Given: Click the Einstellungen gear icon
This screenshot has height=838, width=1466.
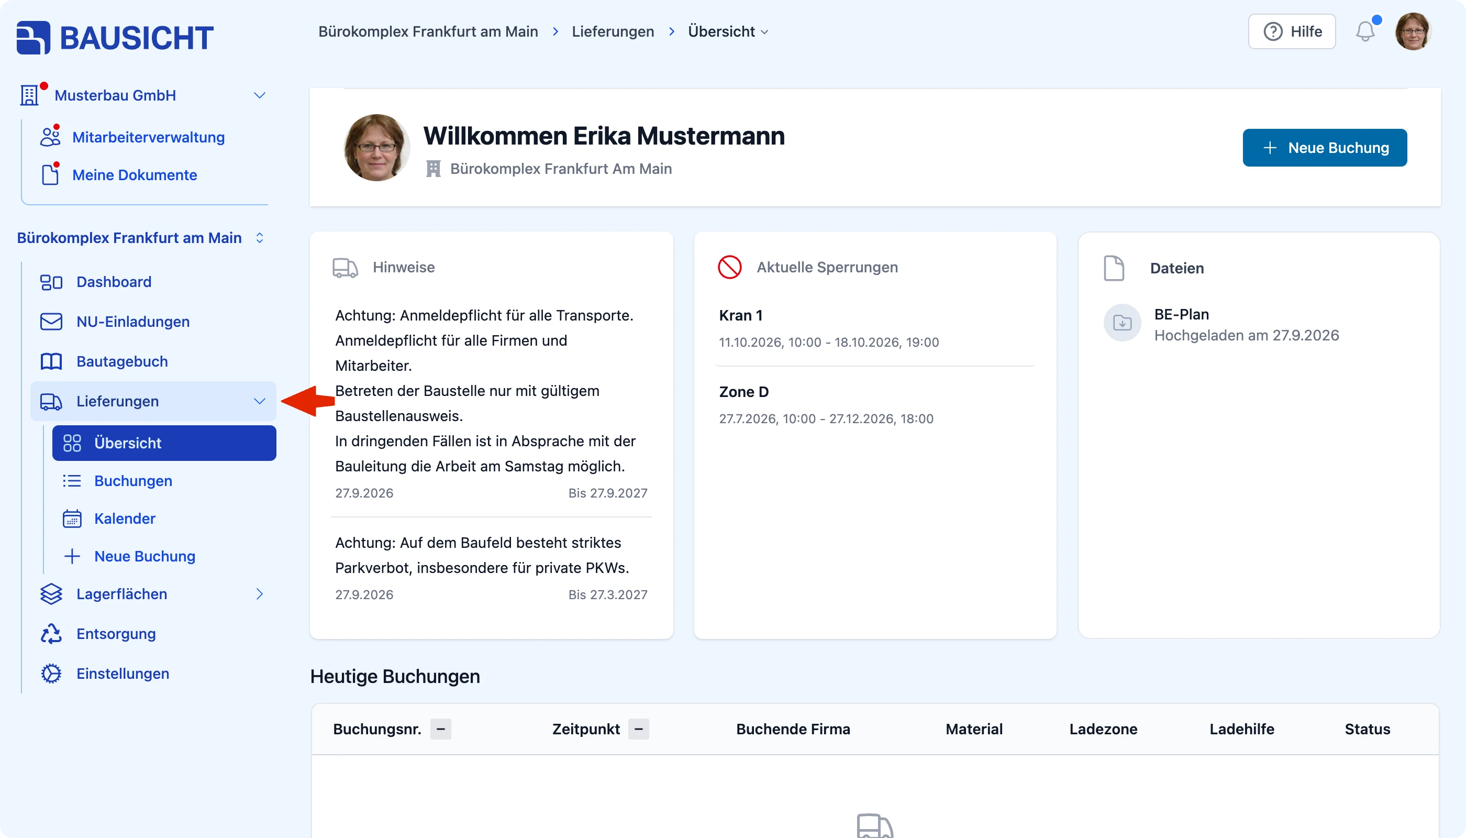Looking at the screenshot, I should coord(51,674).
